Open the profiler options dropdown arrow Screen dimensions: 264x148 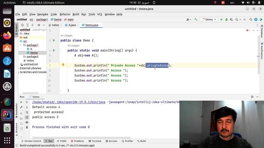click(240, 19)
